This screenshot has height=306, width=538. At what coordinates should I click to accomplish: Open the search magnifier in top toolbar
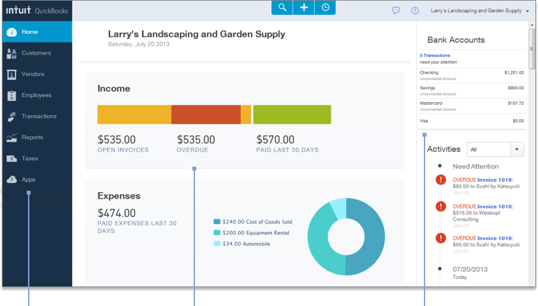tap(282, 8)
